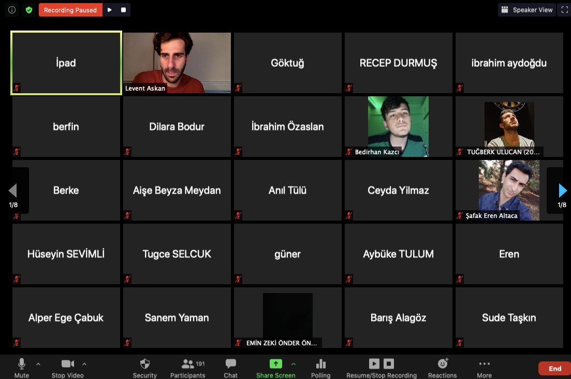Select the Dilara Bodur participant tile
This screenshot has height=379, width=571.
(177, 127)
